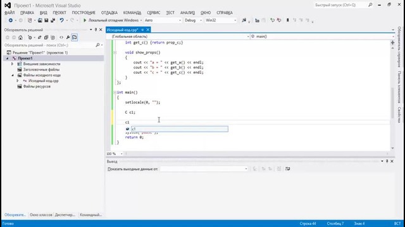The height and width of the screenshot is (227, 405).
Task: Select 'Заголовочные файлы' folder in tree
Action: tap(41, 69)
